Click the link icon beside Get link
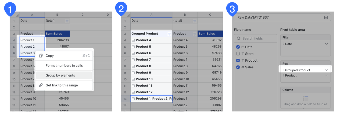 coord(41,85)
